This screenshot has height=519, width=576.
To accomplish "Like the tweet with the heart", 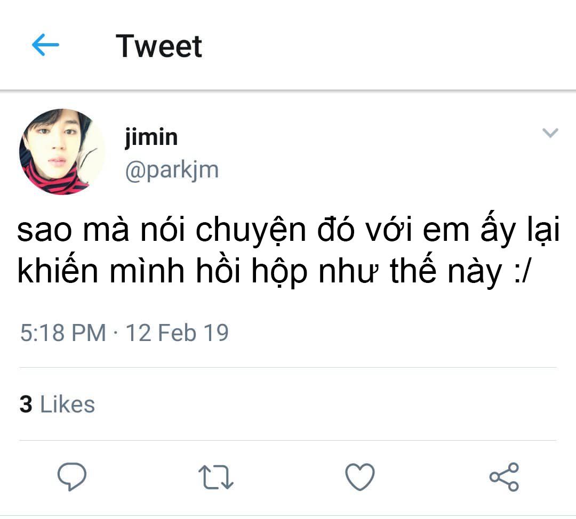I will 360,476.
